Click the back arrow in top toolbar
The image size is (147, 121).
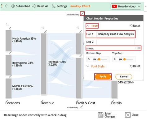coord(7,6)
